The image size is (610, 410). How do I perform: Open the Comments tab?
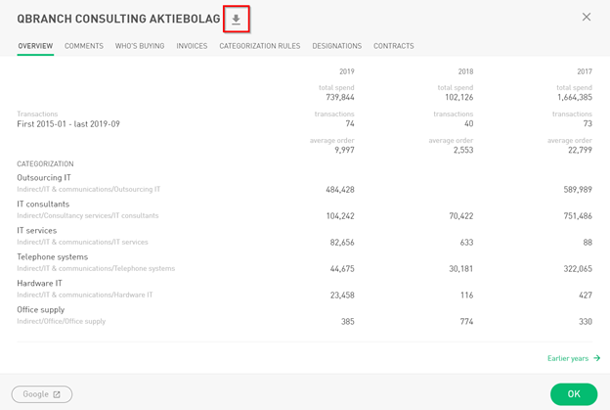[x=84, y=46]
